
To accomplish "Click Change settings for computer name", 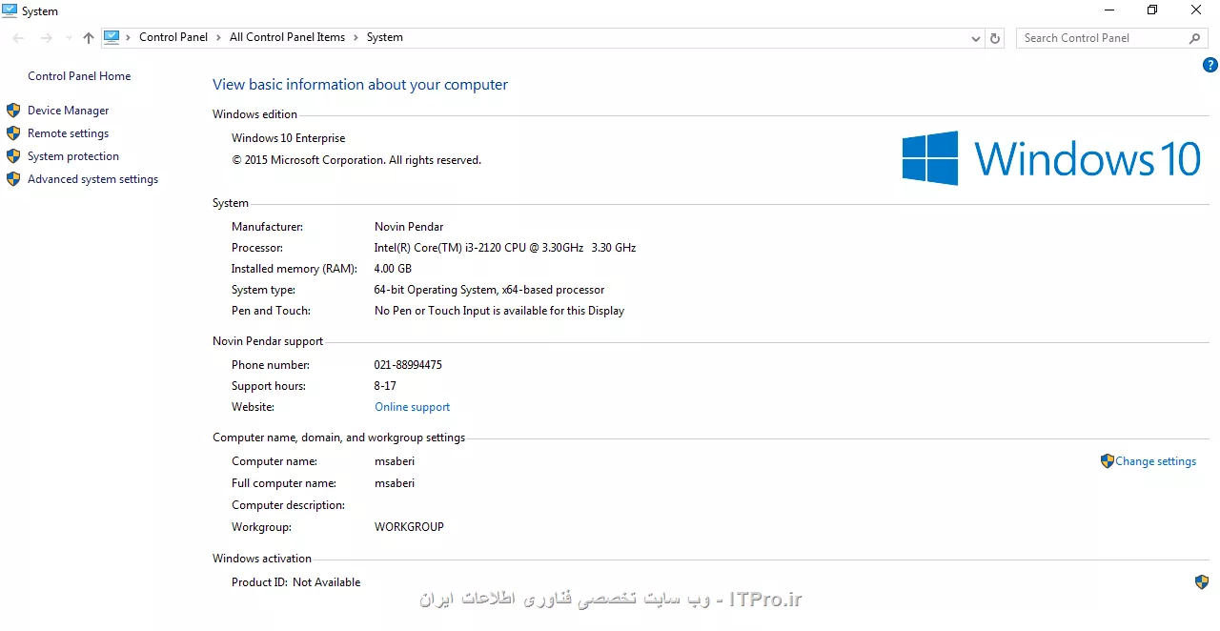I will [x=1155, y=461].
